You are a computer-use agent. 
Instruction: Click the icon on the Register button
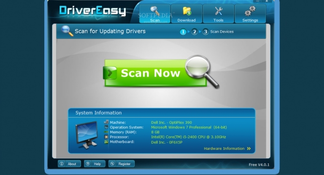point(112,164)
